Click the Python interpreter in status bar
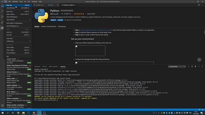The width and height of the screenshot is (205, 115). (7, 110)
